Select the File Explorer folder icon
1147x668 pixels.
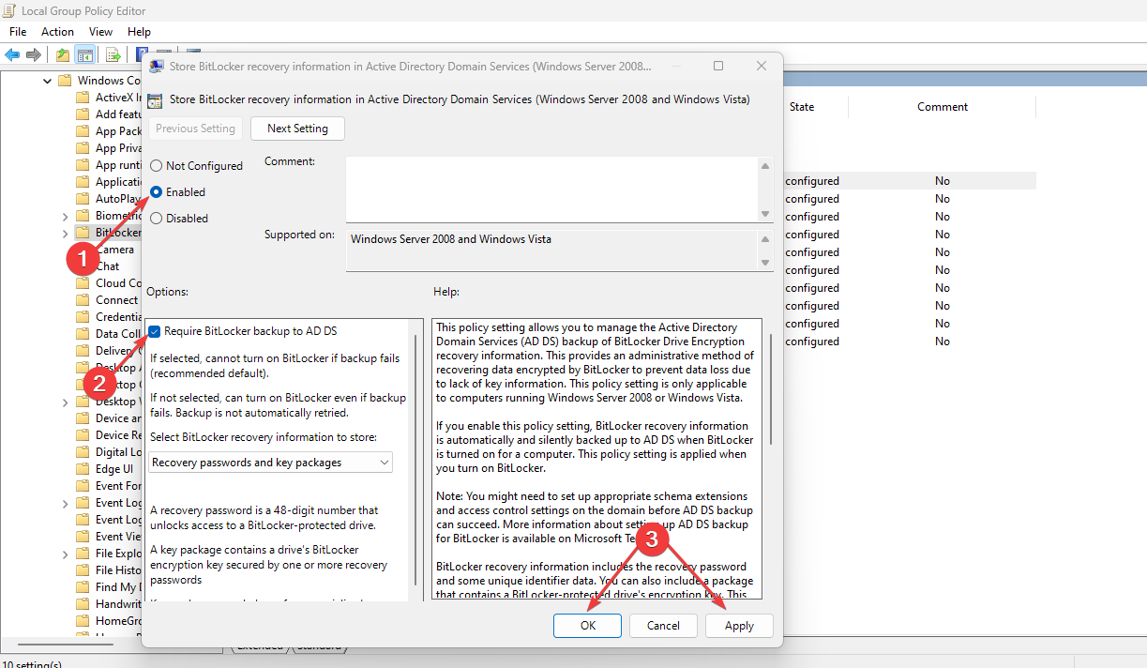point(83,554)
